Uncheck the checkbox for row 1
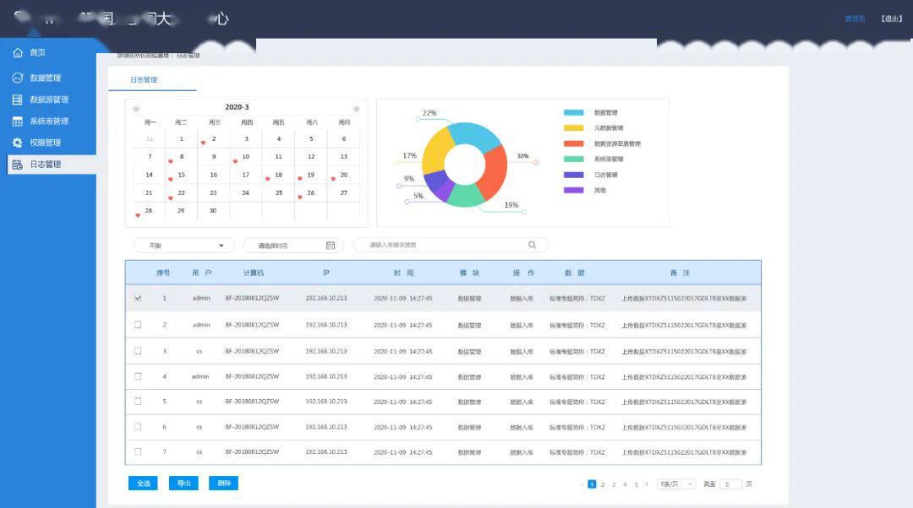Image resolution: width=913 pixels, height=508 pixels. (138, 298)
